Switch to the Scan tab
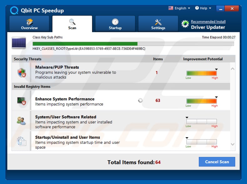247x184 pixels. pos(72,24)
